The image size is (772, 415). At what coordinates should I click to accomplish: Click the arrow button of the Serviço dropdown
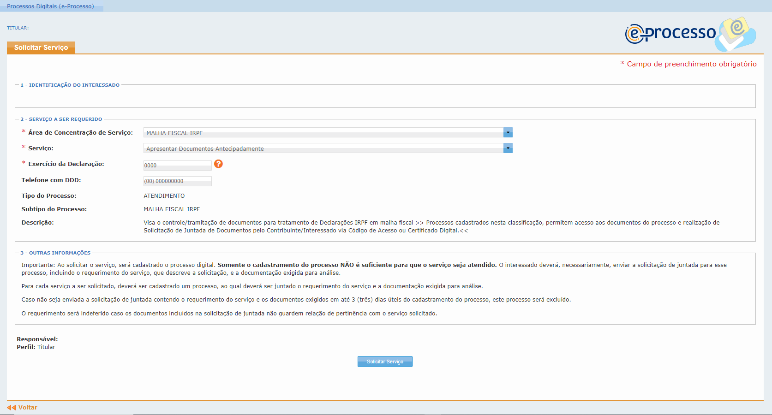pyautogui.click(x=508, y=148)
